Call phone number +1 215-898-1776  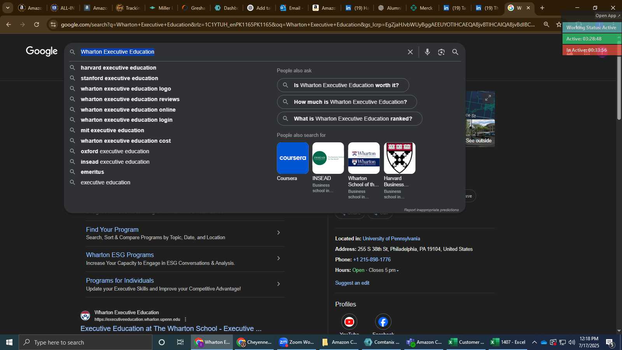[x=372, y=259]
